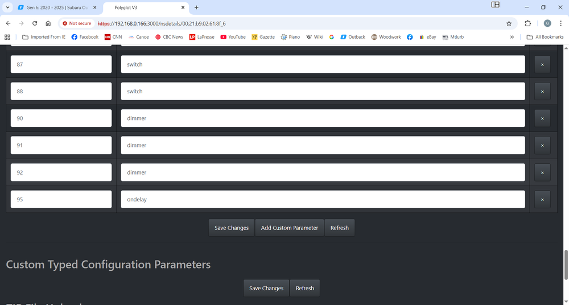Switch to the Subaru Gen 6 tab
The image size is (569, 305).
tap(54, 7)
